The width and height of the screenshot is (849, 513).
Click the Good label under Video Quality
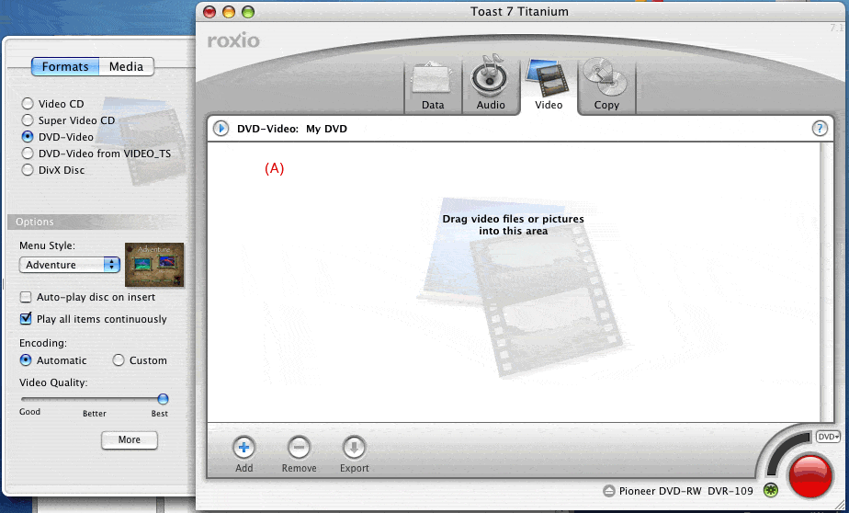point(29,412)
